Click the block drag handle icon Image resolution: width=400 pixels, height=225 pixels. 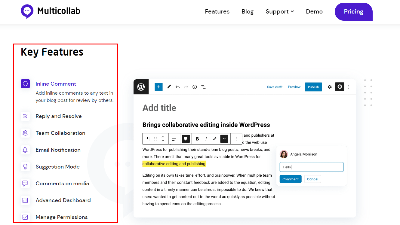[155, 139]
